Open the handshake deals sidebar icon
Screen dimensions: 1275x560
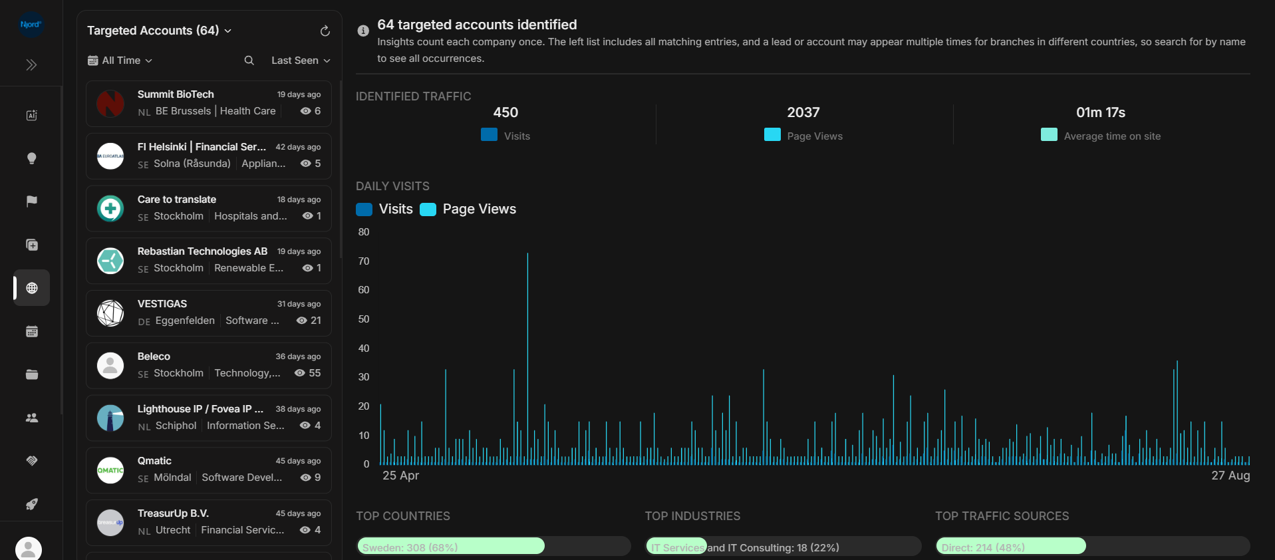31,461
